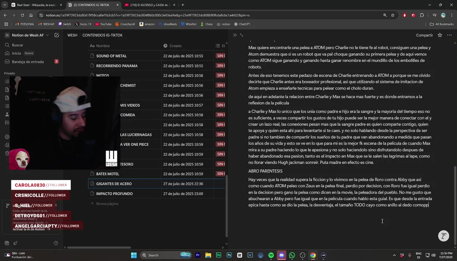Open the ChatGPT bookmark
The width and height of the screenshot is (457, 261).
pos(242,24)
